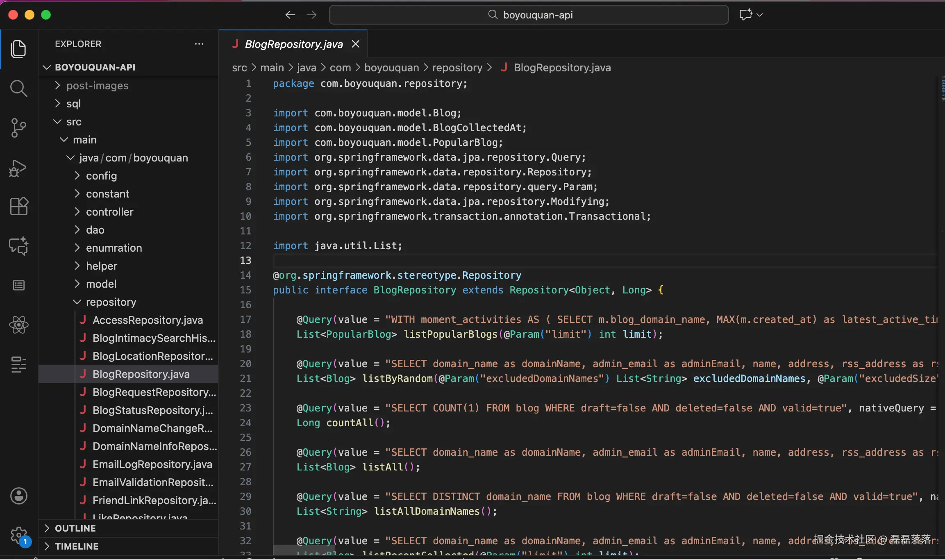
Task: Expand the TIMELINE section
Action: point(77,546)
